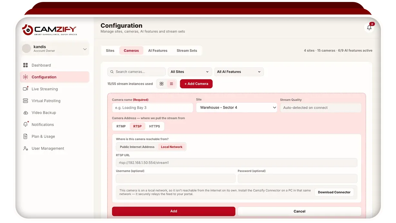
Task: Click the Configuration gear icon
Action: [25, 77]
